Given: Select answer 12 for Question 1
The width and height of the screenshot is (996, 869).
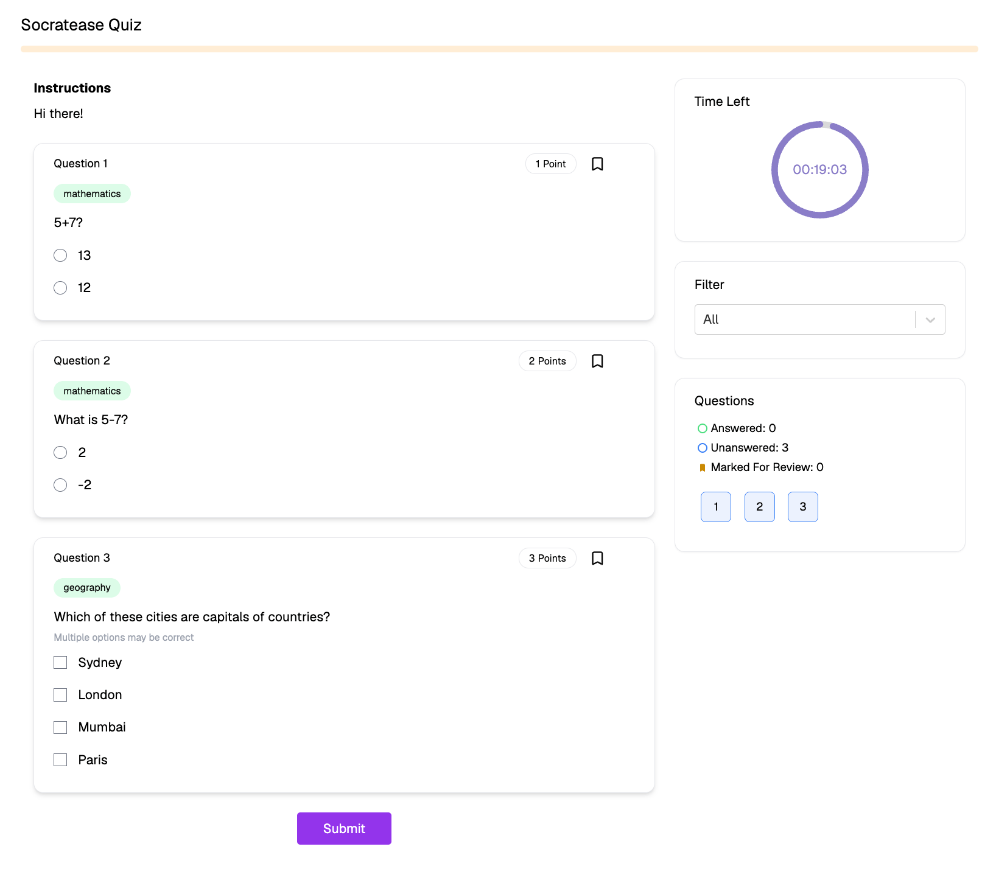Looking at the screenshot, I should (60, 288).
